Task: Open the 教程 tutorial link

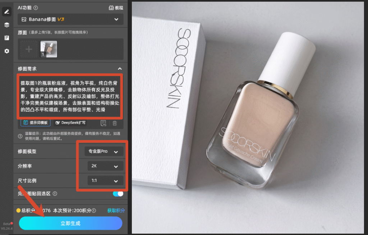Action: pos(116,8)
